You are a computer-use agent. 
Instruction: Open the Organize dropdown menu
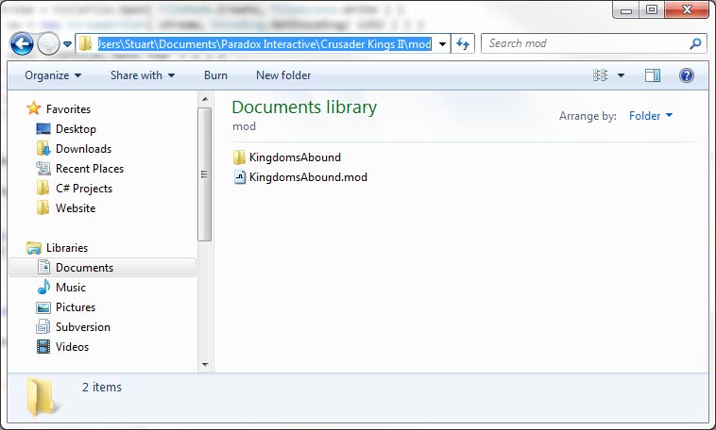53,75
